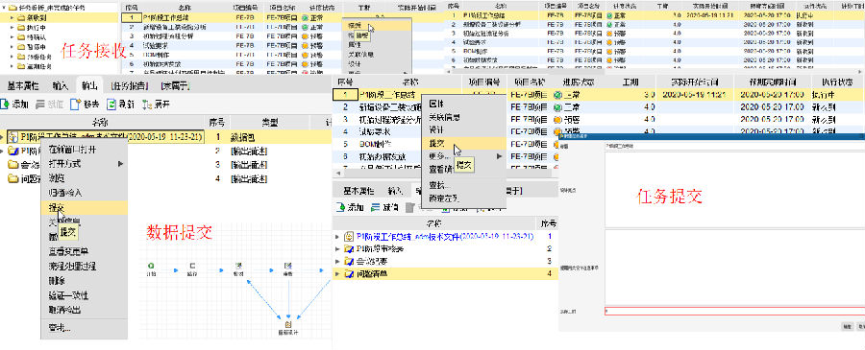Click the 问题清单 folder icon in 数据提交 output list
The height and width of the screenshot is (350, 865).
[12, 178]
